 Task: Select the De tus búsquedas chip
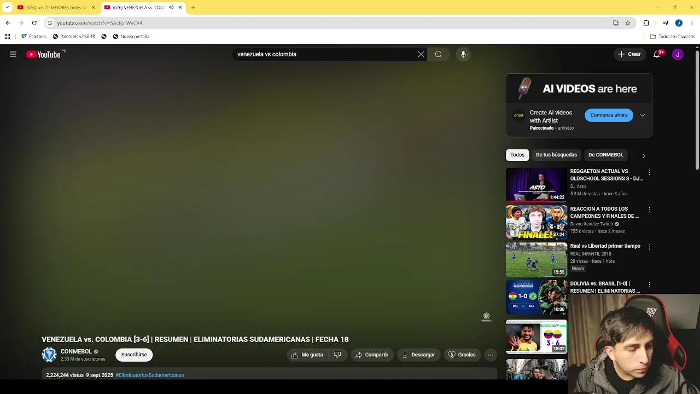click(x=556, y=155)
